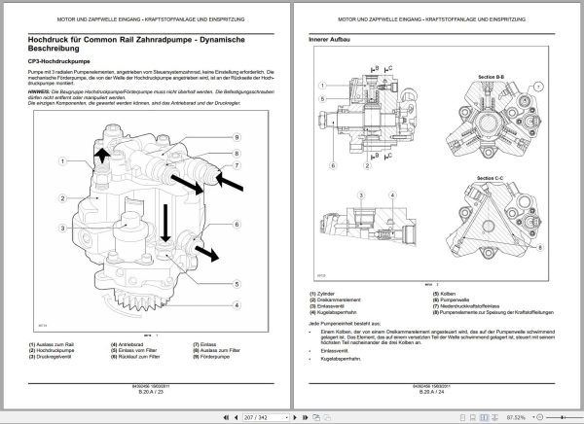Click legend entry '(4) Kugelabsperrhahn'
584x424 pixels.
point(333,312)
